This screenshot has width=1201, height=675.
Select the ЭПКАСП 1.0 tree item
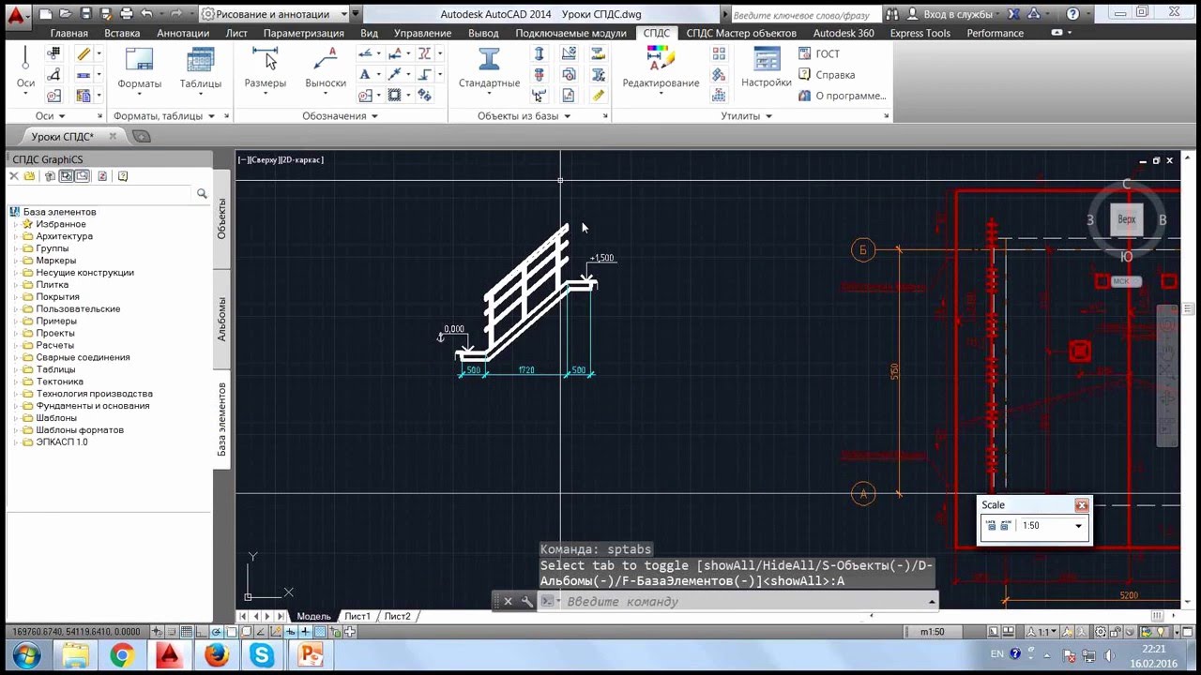(x=61, y=442)
